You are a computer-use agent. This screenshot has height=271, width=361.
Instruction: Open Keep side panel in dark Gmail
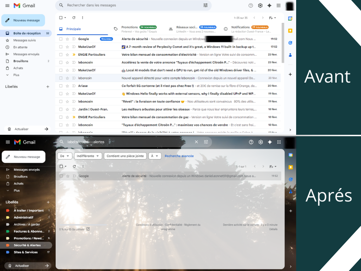(291, 167)
